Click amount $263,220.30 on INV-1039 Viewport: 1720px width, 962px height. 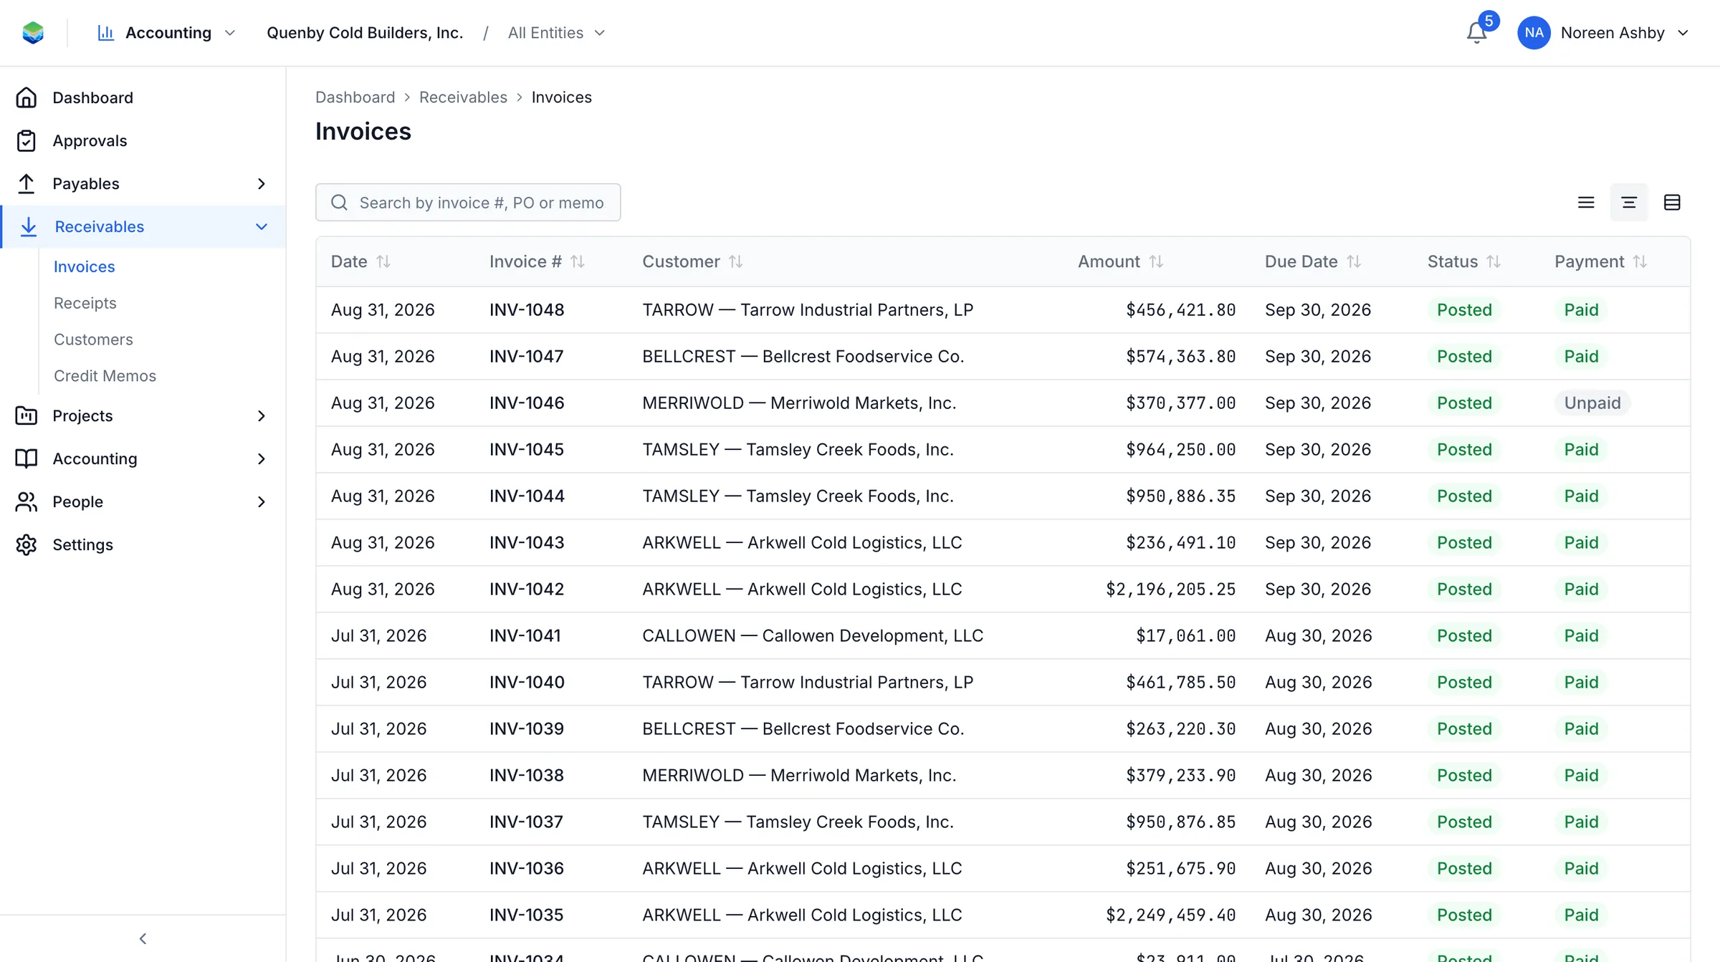(1180, 728)
